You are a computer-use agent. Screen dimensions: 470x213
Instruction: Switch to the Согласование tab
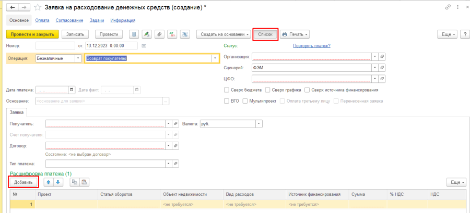(69, 20)
